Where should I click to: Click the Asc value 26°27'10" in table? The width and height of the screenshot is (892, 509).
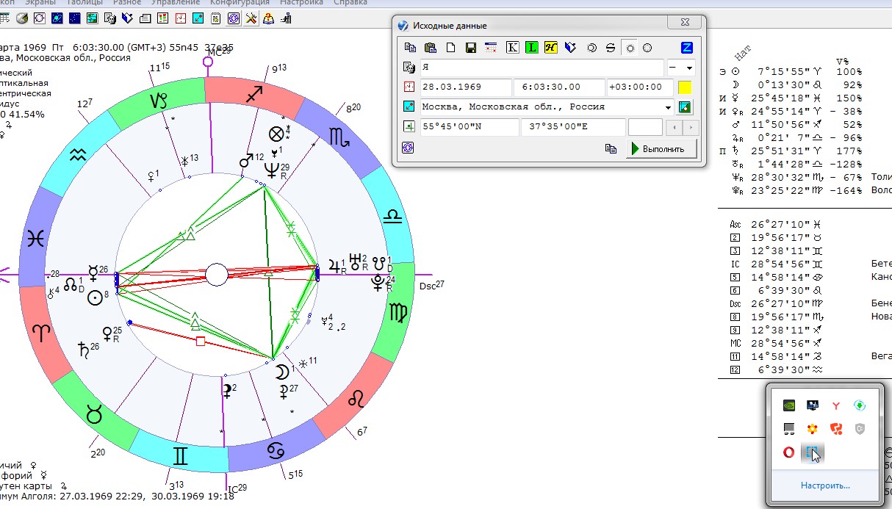pos(780,224)
